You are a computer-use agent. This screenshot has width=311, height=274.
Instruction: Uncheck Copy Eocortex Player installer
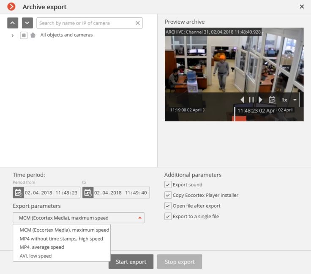coord(168,195)
